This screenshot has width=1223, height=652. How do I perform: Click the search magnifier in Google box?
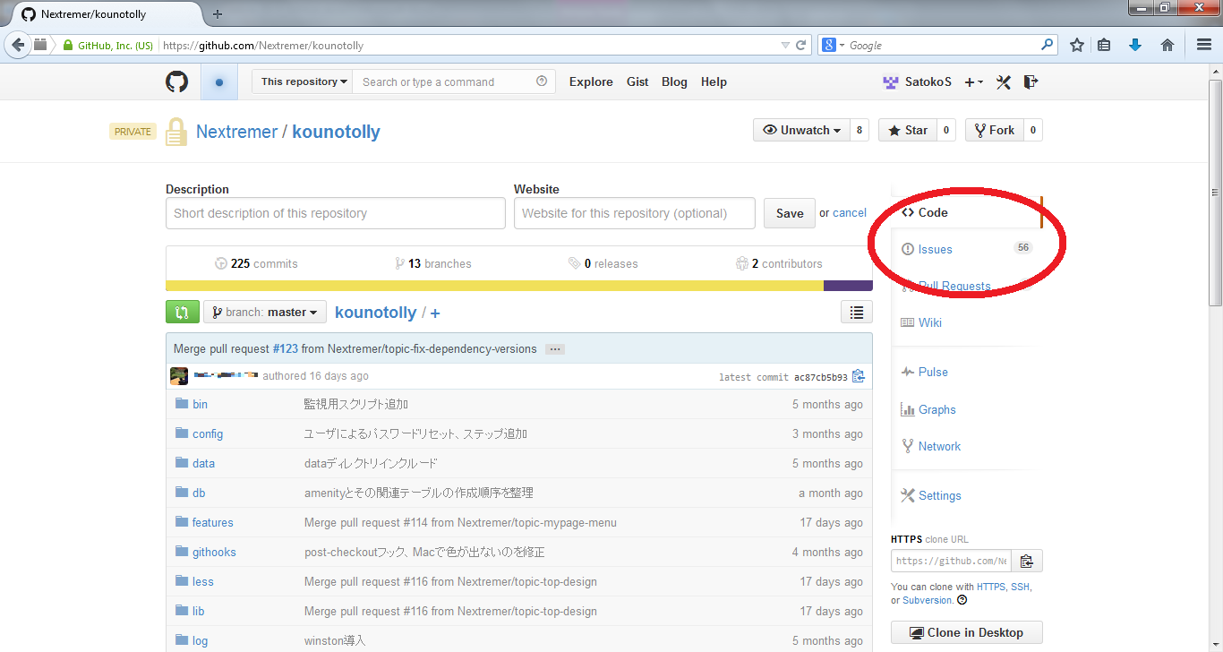1047,45
